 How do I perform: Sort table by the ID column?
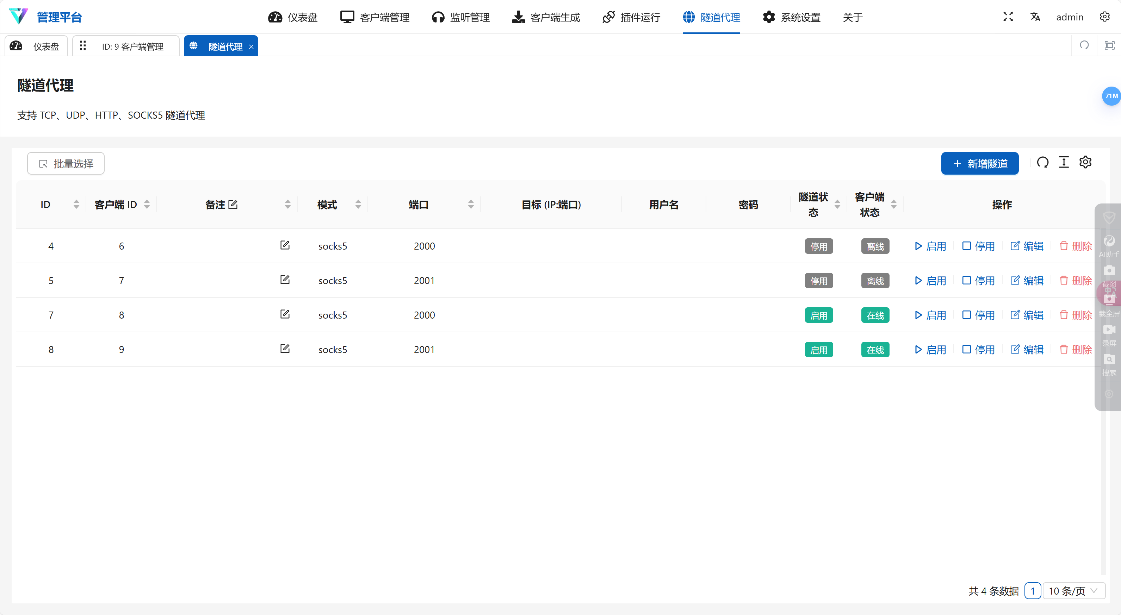click(76, 205)
